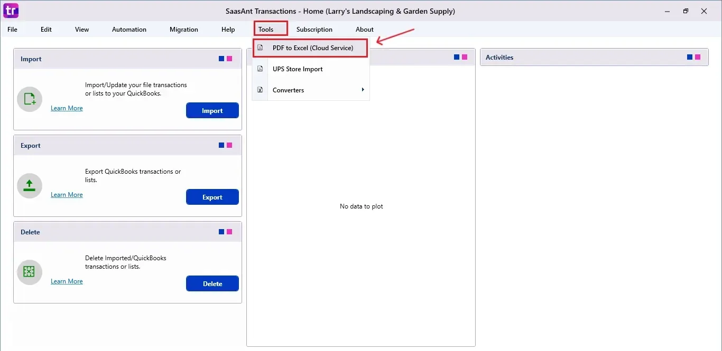Restore down the SaasAnt window

coord(686,11)
